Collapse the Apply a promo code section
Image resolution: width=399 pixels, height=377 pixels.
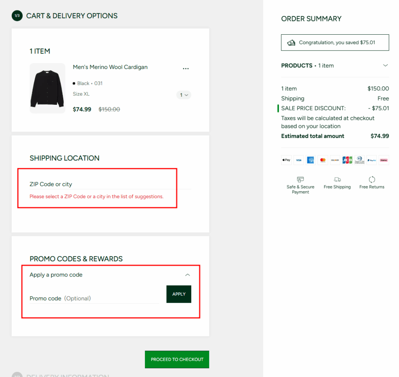(187, 275)
